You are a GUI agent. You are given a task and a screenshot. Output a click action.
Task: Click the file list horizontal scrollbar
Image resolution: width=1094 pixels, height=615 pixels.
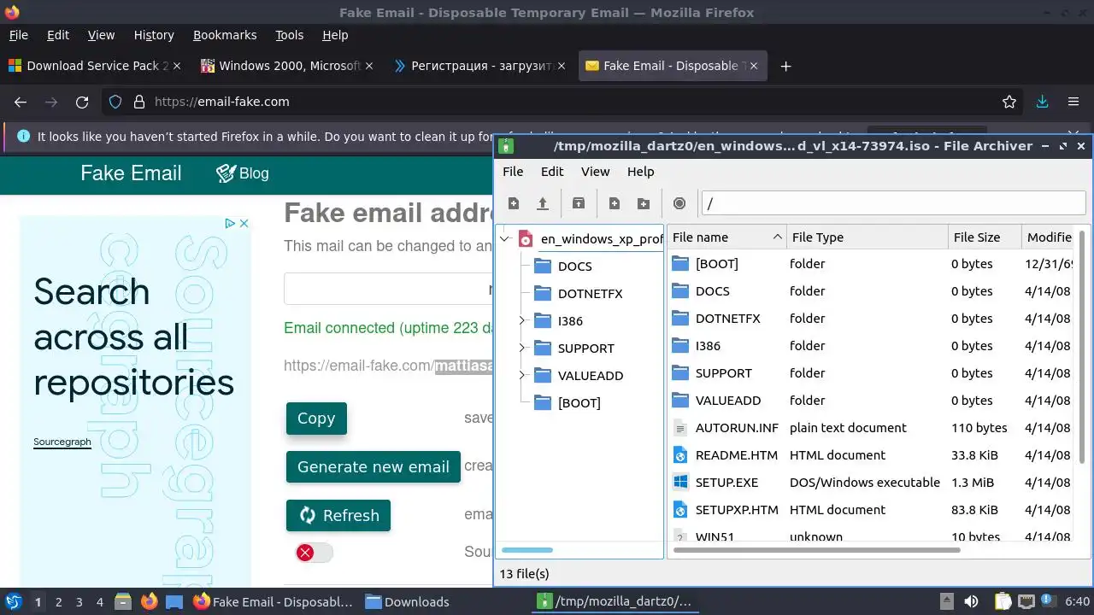(x=817, y=550)
